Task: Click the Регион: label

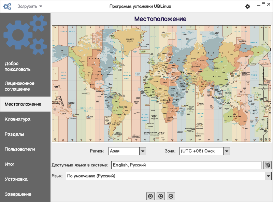Action: (97, 151)
